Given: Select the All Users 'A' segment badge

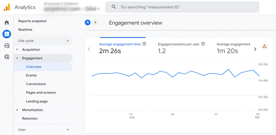Looking at the screenshot, I should pos(87,23).
